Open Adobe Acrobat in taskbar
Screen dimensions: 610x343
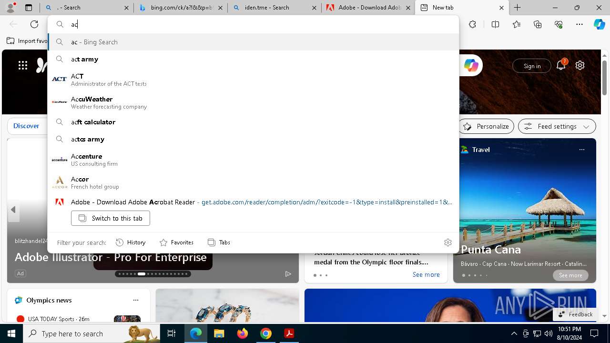pyautogui.click(x=289, y=333)
